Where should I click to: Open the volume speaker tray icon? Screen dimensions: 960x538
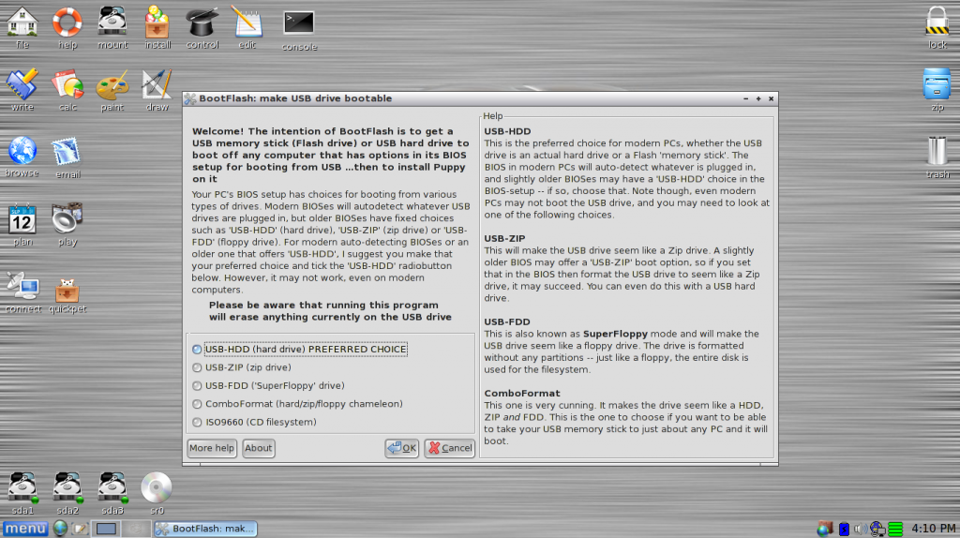[861, 529]
